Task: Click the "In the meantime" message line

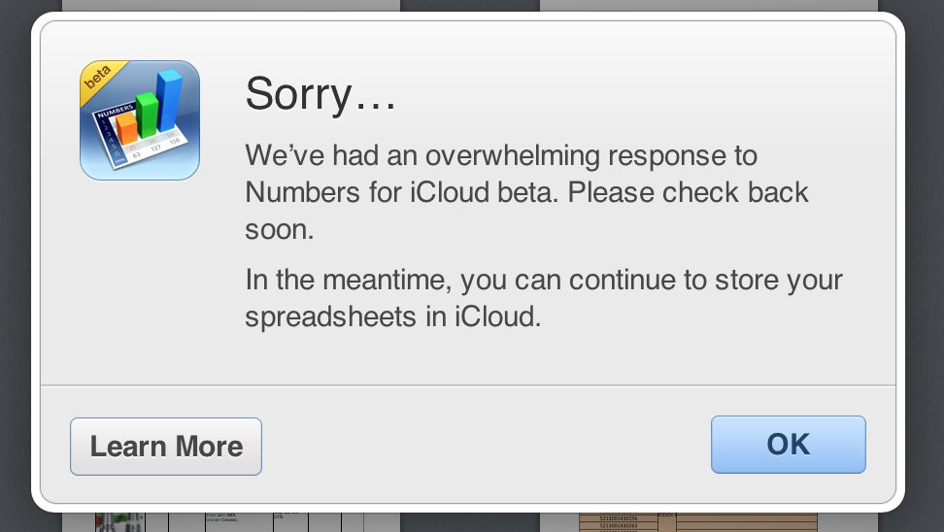Action: 544,280
